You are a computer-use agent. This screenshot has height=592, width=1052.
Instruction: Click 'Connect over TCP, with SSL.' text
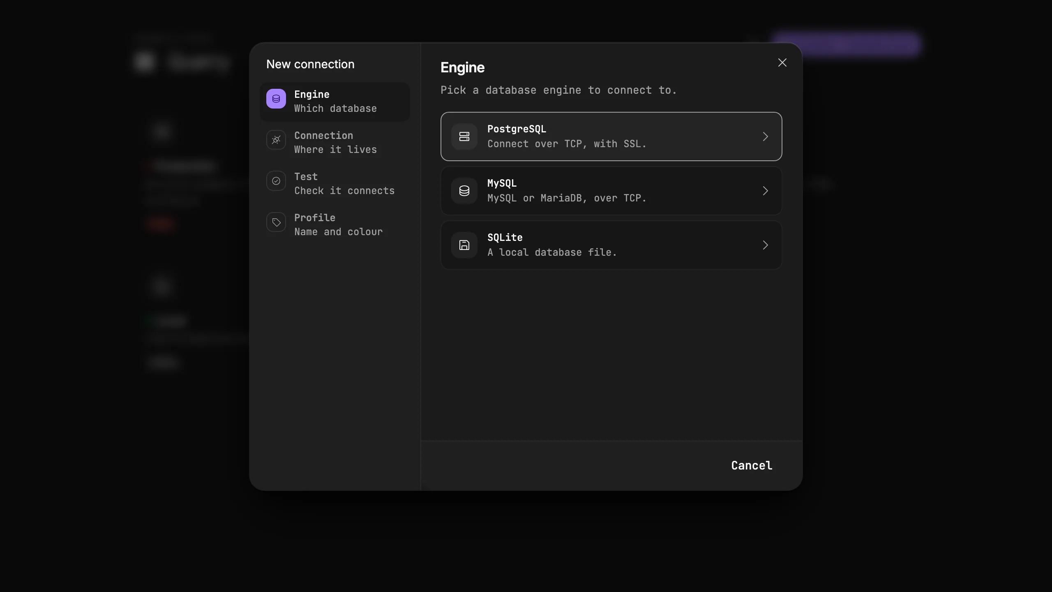pos(567,144)
